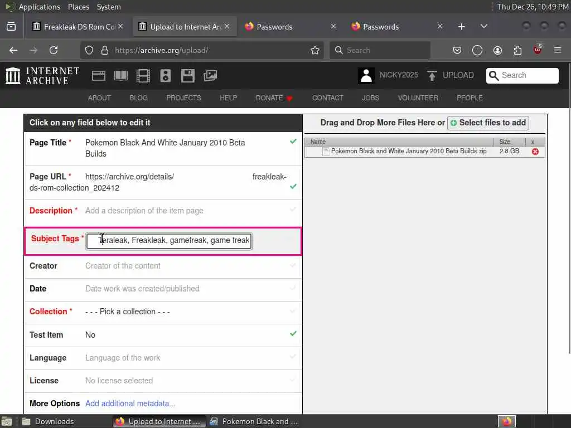Open the Internet Archive texts book icon
The width and height of the screenshot is (571, 428).
pos(121,76)
